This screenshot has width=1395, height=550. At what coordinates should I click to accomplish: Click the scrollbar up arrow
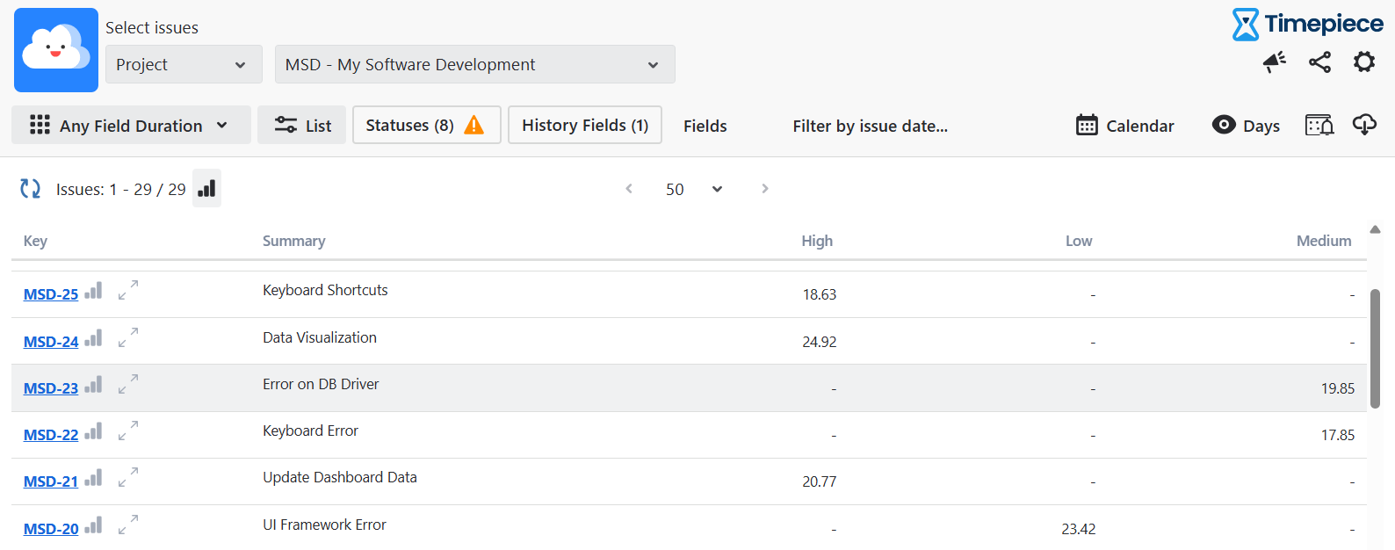[x=1376, y=229]
